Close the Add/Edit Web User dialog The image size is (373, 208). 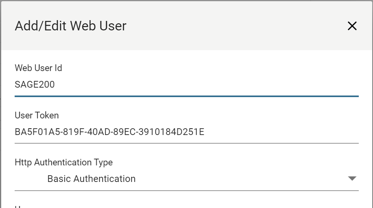pos(352,26)
